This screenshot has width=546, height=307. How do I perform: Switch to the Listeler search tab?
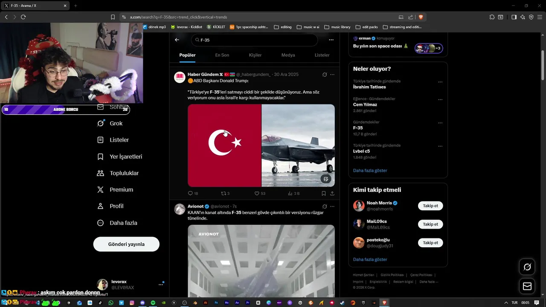(x=322, y=55)
